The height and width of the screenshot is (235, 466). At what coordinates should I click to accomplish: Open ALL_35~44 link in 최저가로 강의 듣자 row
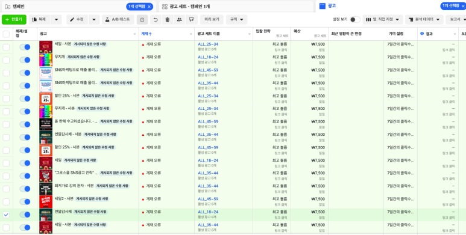[208, 186]
